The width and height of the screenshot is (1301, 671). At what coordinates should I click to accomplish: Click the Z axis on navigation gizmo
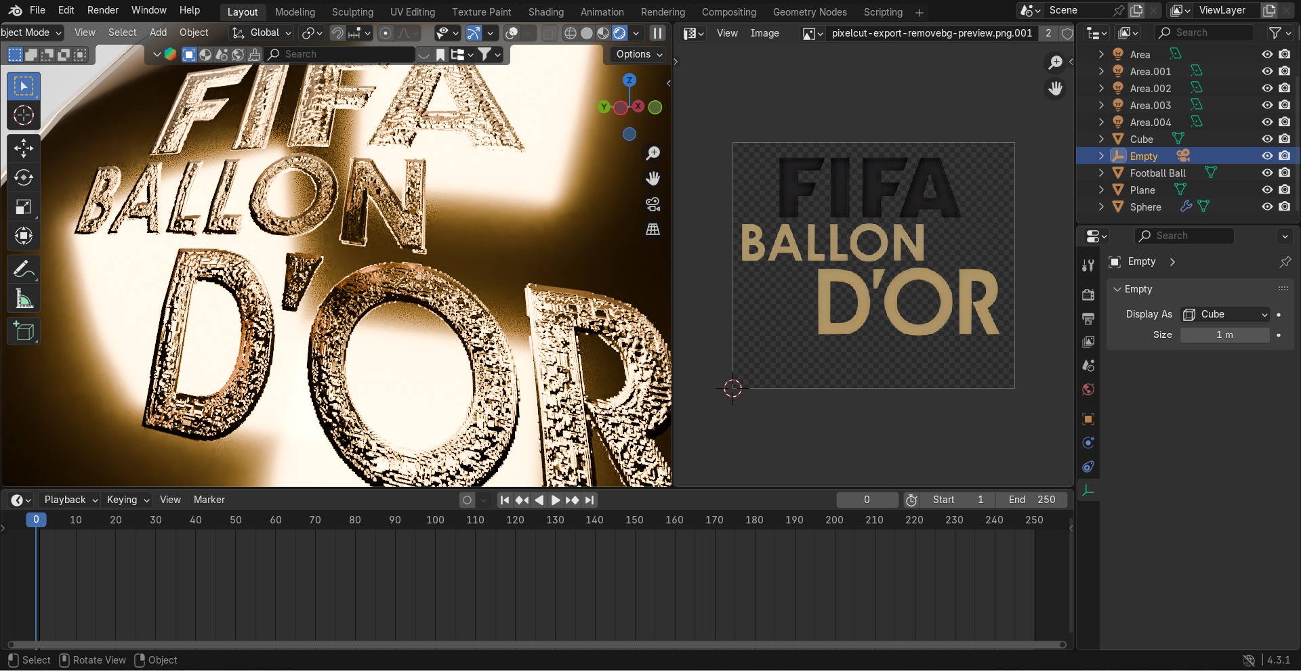629,81
